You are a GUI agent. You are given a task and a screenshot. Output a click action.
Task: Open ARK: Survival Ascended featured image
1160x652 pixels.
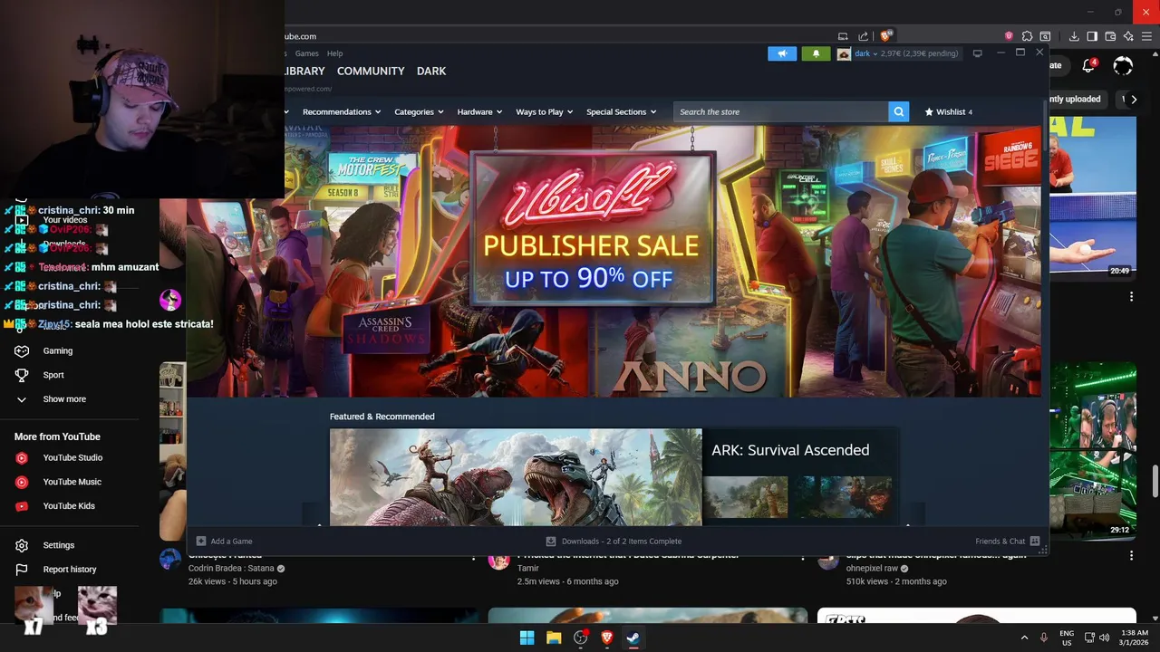pyautogui.click(x=516, y=477)
